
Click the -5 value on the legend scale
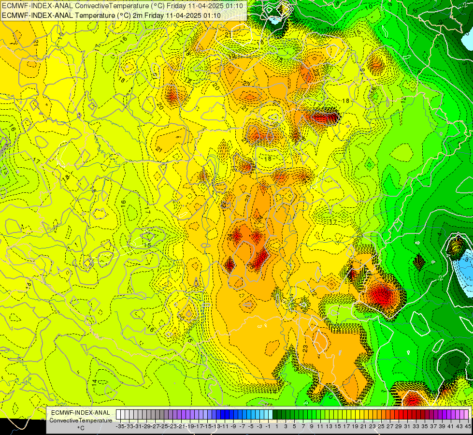[x=251, y=427]
